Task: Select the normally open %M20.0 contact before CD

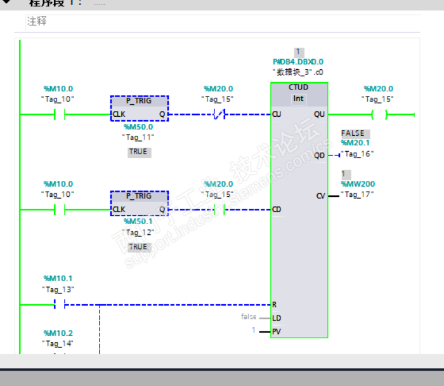Action: coord(219,210)
